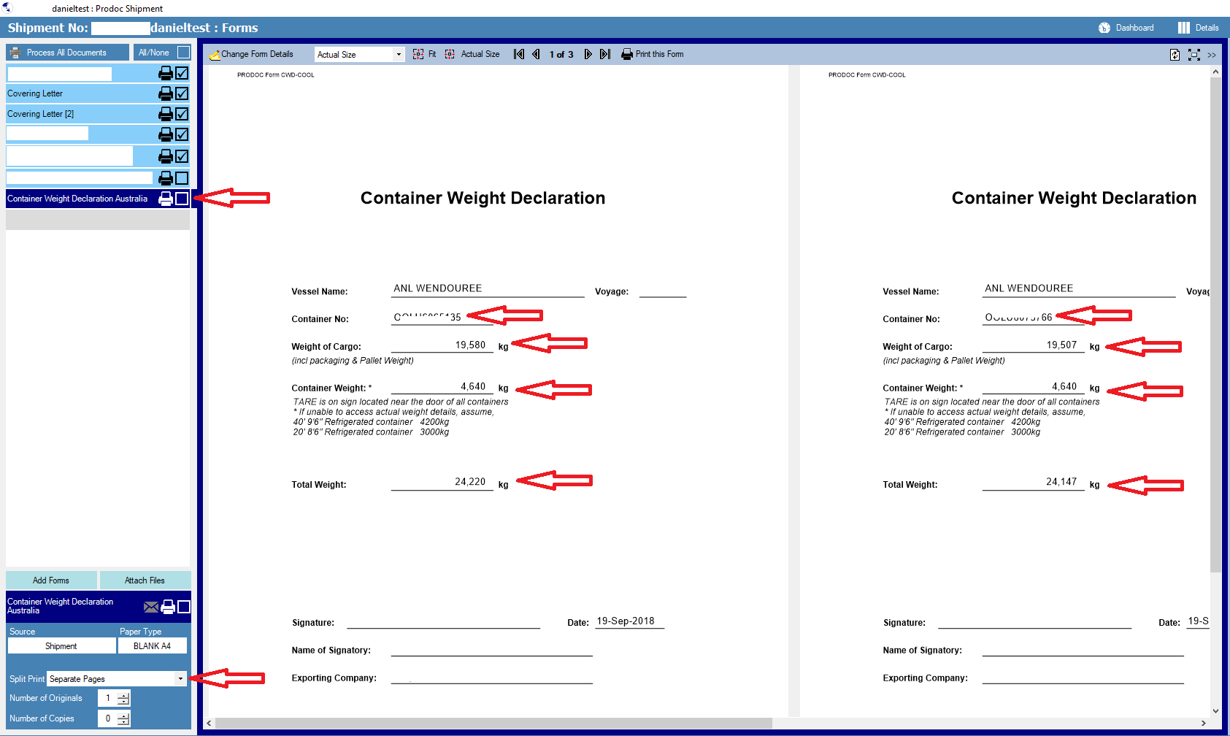Decrease Number of Copies
The width and height of the screenshot is (1230, 736).
[x=123, y=722]
